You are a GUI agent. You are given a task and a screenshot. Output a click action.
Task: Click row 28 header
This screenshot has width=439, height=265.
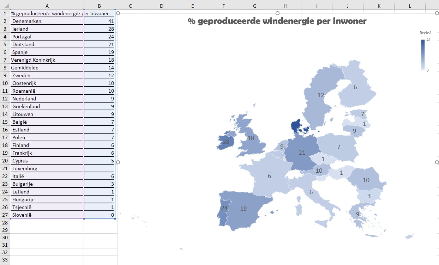[5, 223]
